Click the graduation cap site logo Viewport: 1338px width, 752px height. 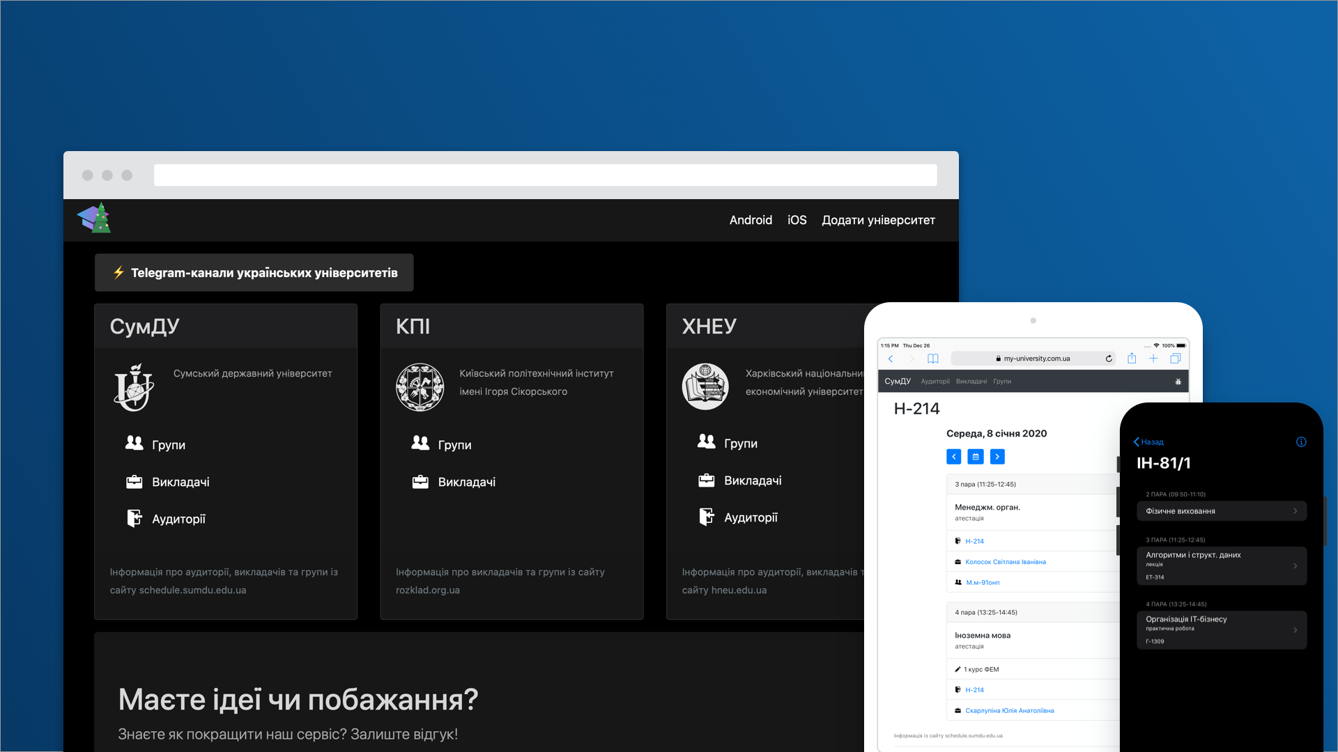point(95,219)
